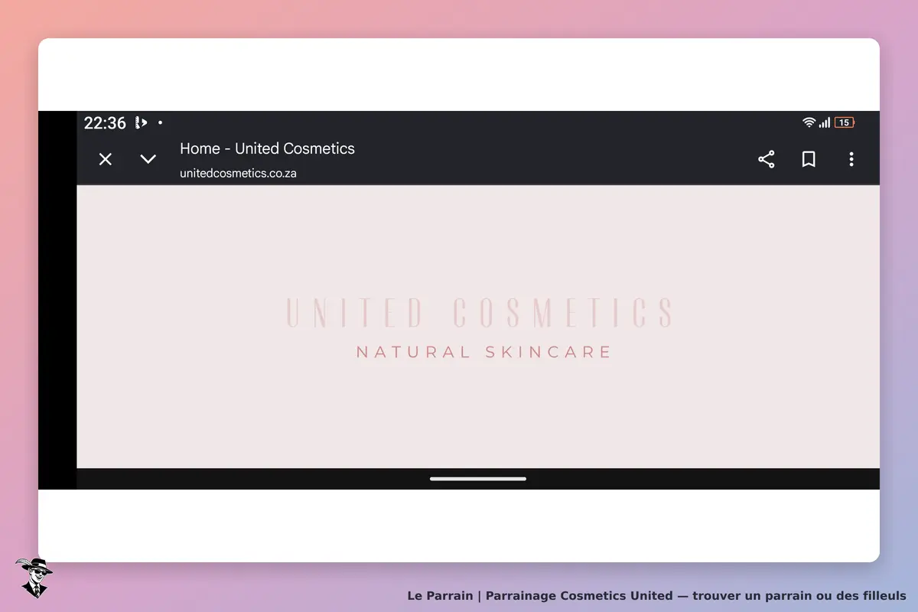The height and width of the screenshot is (612, 918).
Task: Tap the Bing notification icon in status bar
Action: (x=141, y=122)
